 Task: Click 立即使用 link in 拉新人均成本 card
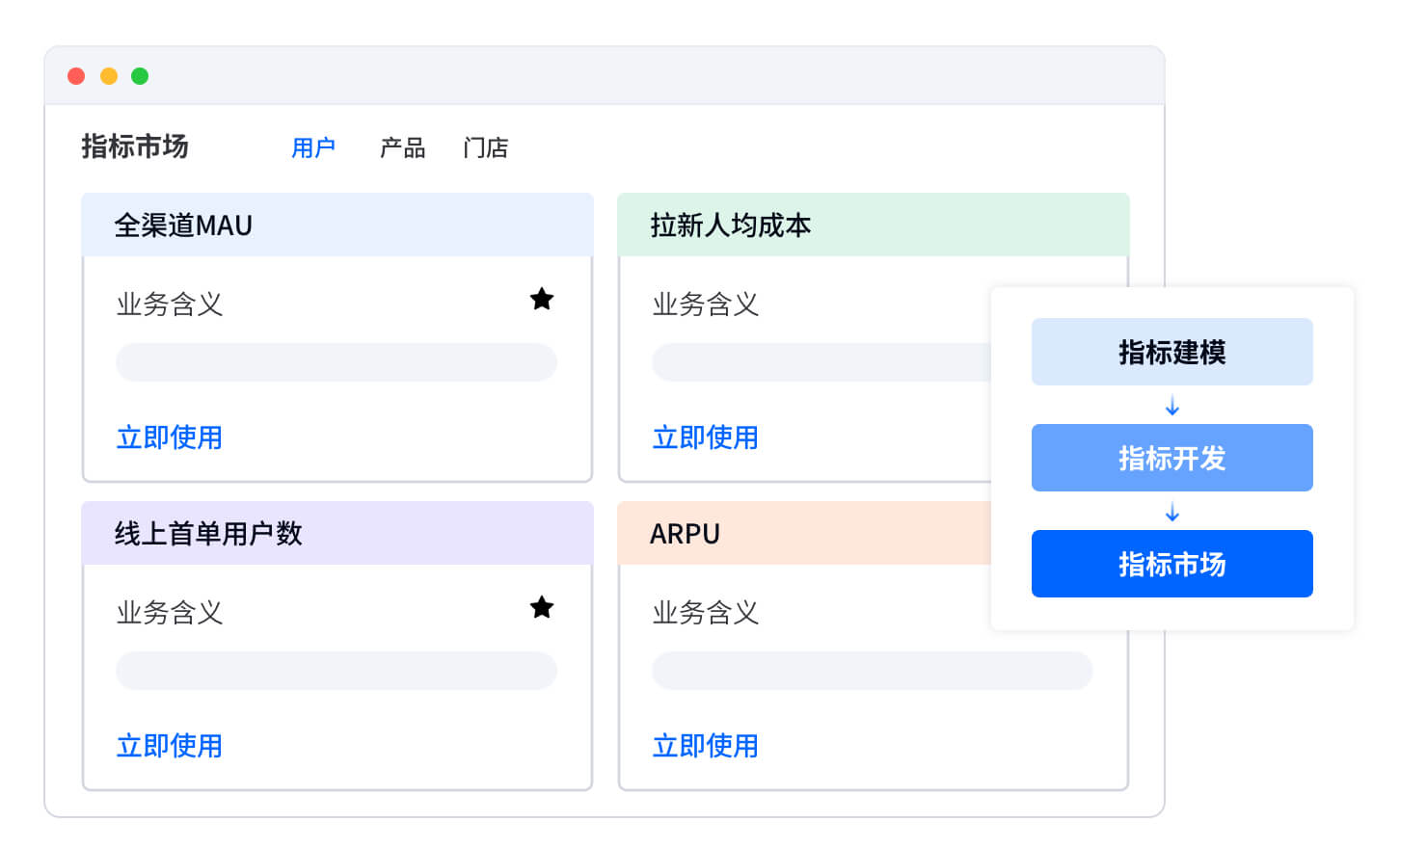(x=706, y=437)
